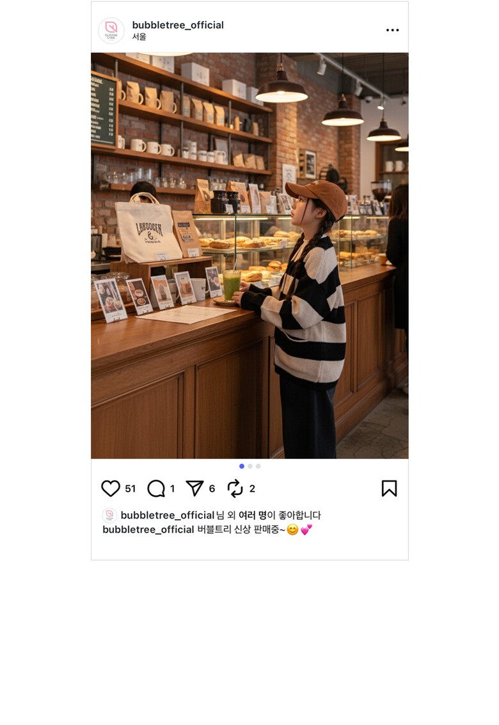Open the three-dot more options menu
499x725 pixels.
click(392, 30)
